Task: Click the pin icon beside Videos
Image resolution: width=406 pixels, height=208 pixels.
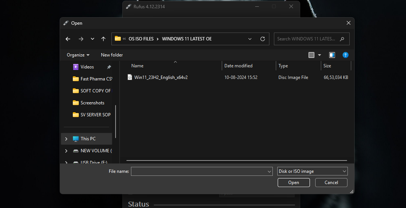Action: [x=109, y=67]
